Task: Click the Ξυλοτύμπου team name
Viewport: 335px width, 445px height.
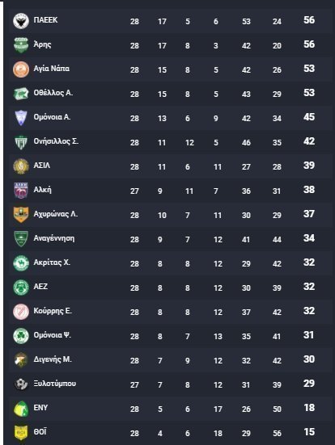Action: pos(55,384)
